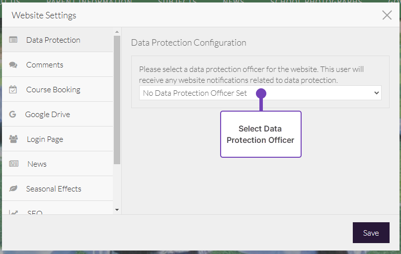
Task: Click the News newspaper icon
Action: (x=13, y=164)
